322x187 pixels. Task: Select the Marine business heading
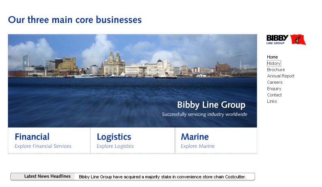(195, 137)
